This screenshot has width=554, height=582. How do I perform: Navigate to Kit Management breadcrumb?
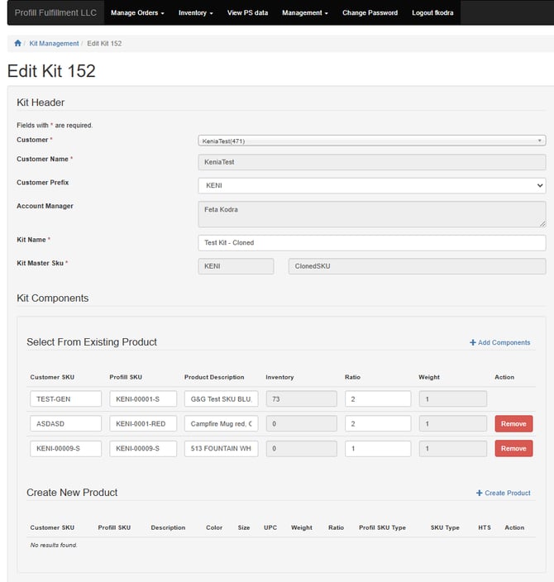pyautogui.click(x=55, y=43)
